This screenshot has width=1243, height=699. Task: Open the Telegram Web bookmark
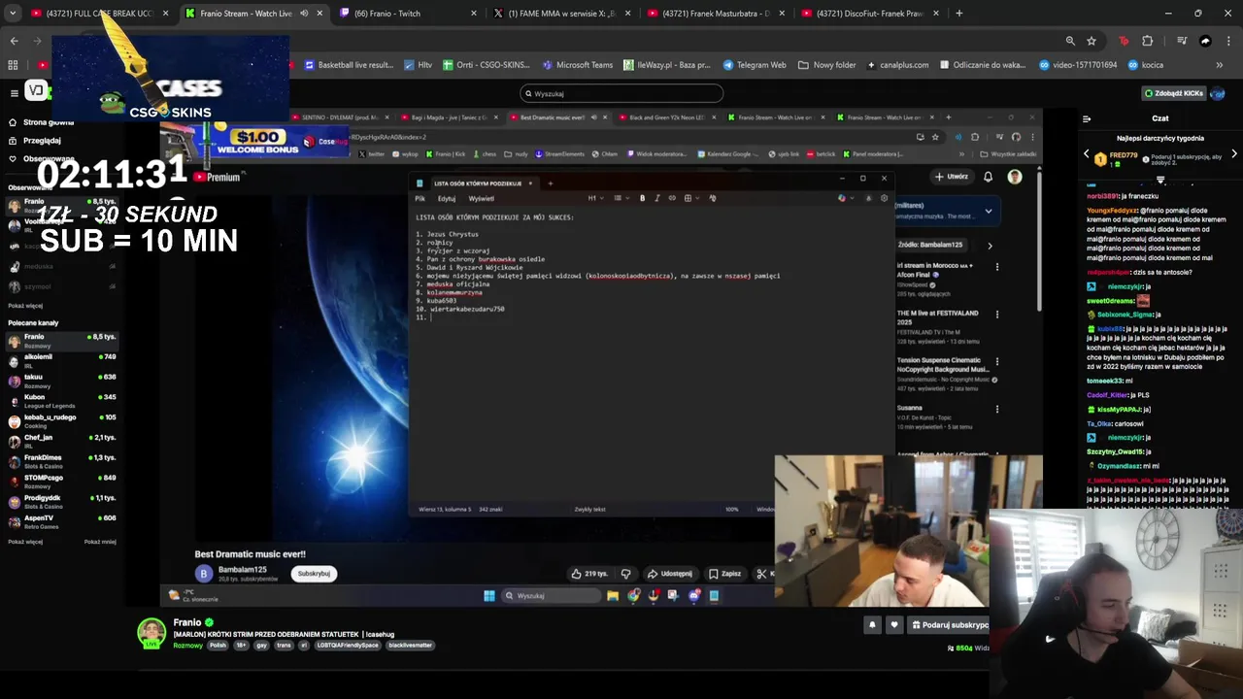coord(755,65)
